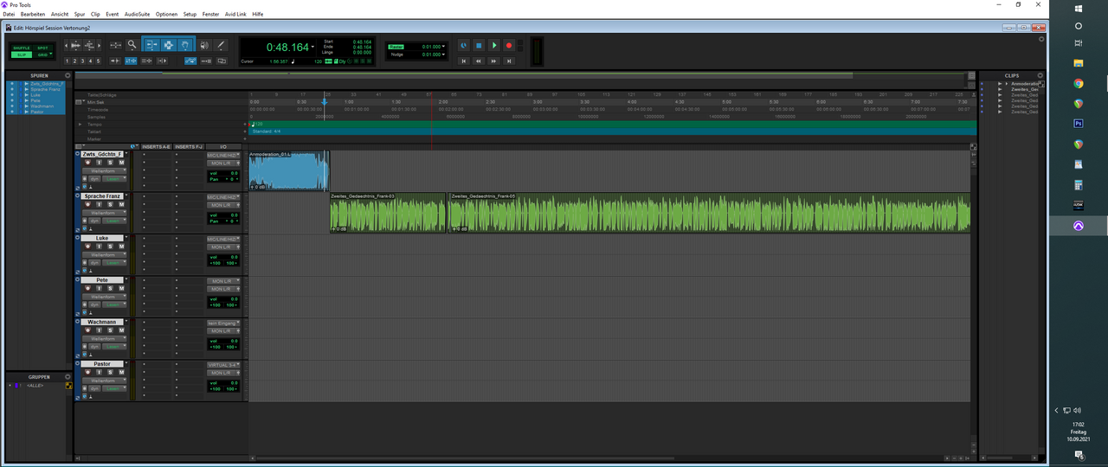Viewport: 1108px width, 467px height.
Task: Open the Fenster menu
Action: 210,15
